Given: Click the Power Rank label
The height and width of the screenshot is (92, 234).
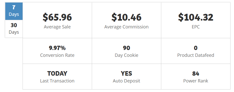Looking at the screenshot, I should coord(196,81).
